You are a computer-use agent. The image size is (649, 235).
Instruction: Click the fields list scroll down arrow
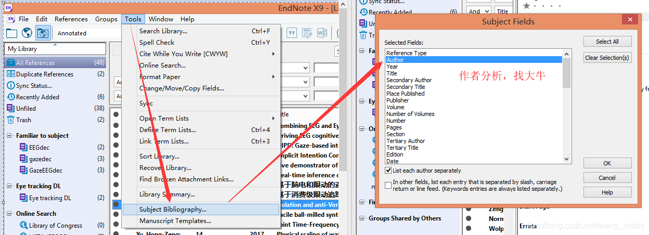tap(567, 160)
